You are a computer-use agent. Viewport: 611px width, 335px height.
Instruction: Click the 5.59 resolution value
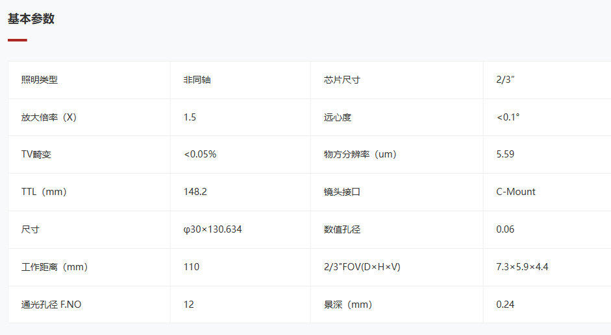pyautogui.click(x=505, y=154)
